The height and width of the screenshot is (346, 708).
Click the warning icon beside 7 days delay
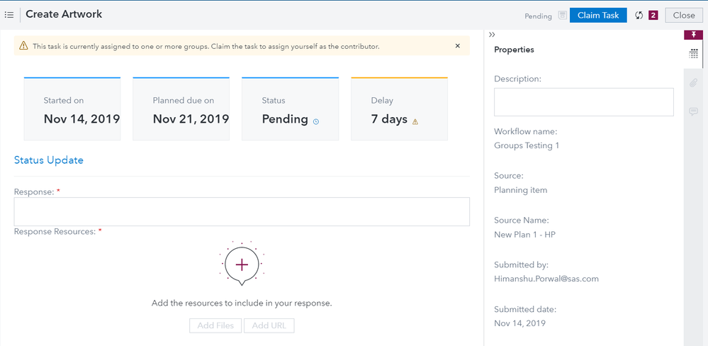point(415,121)
